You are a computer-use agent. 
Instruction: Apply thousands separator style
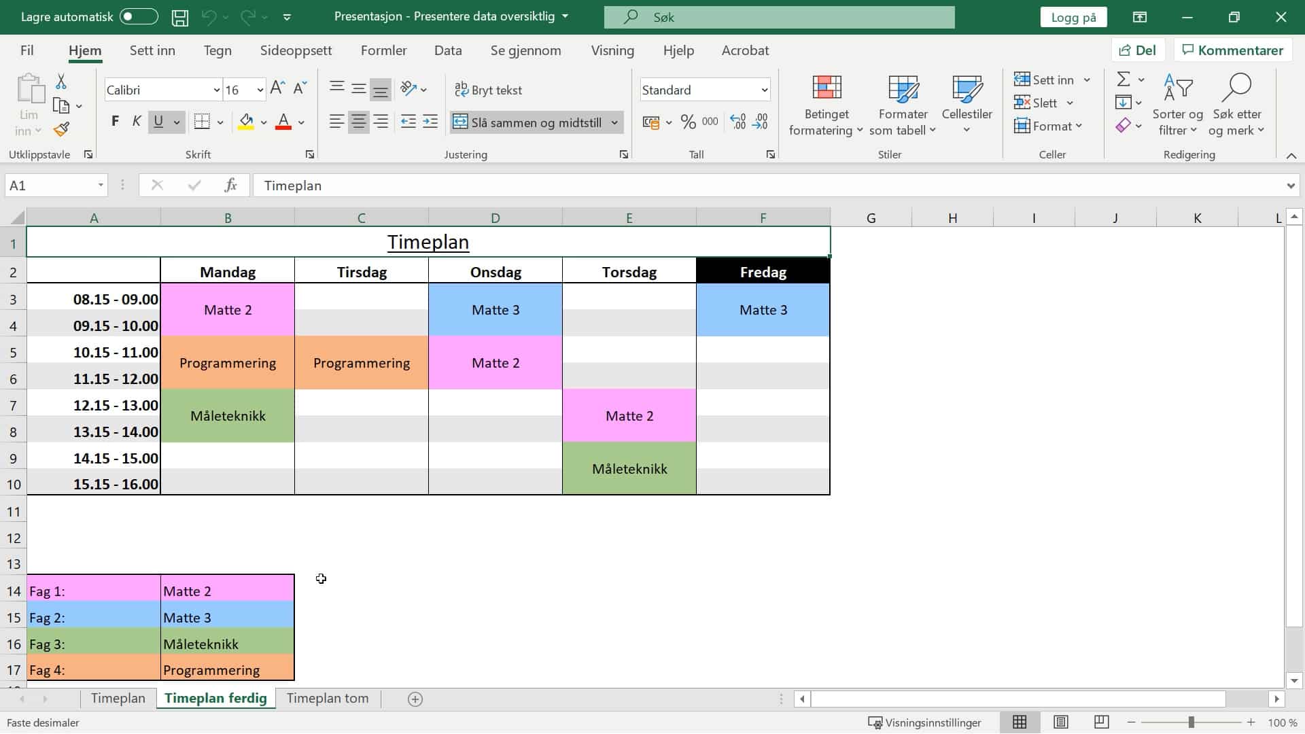click(710, 122)
